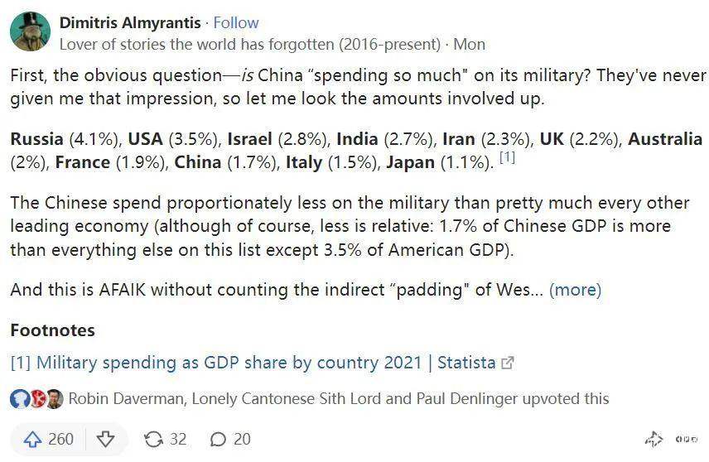Downvote this answer

[x=105, y=439]
